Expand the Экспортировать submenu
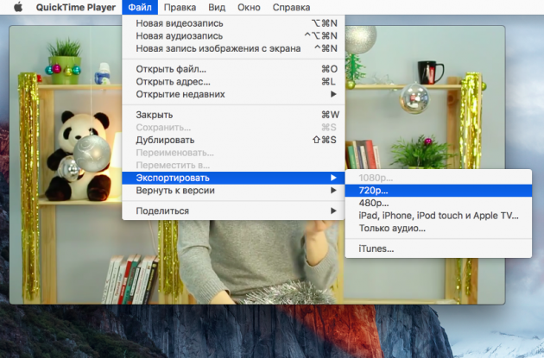The height and width of the screenshot is (358, 544). [233, 178]
